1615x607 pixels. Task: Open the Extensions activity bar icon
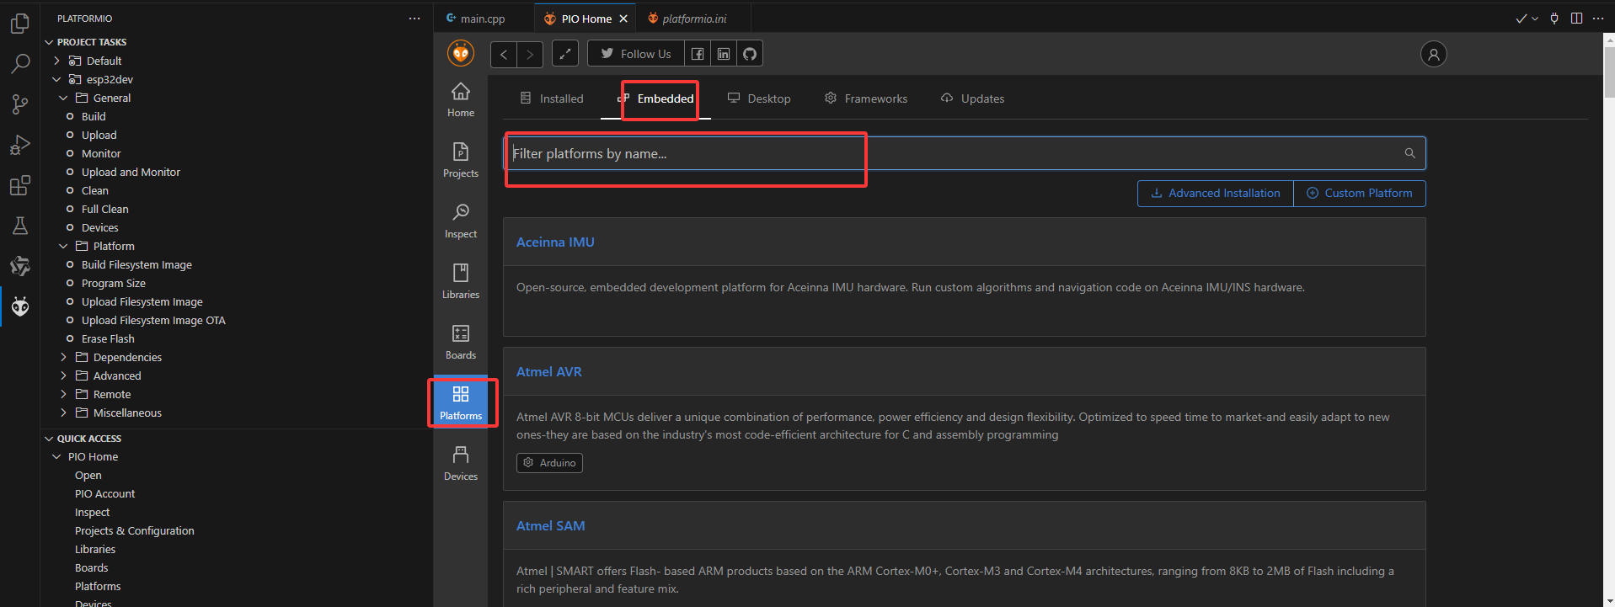tap(19, 185)
